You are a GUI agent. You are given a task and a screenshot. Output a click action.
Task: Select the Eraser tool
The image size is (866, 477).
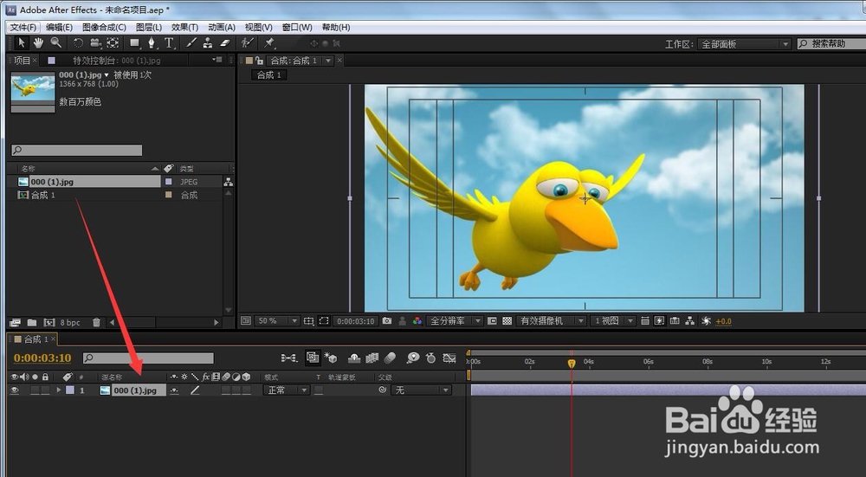tap(225, 42)
